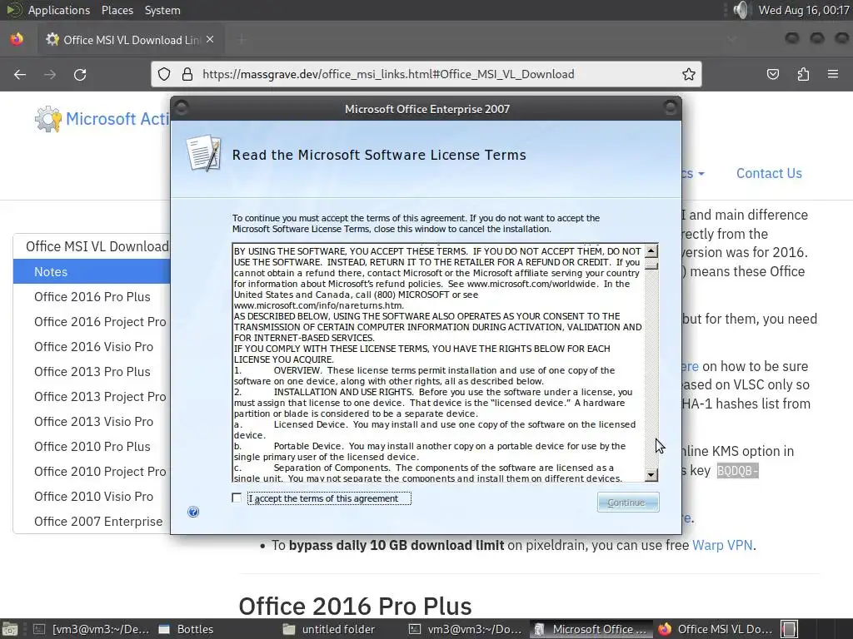Switch to Office MSI VL Firefox taskbar entry
Viewport: 853px width, 639px height.
click(x=716, y=629)
